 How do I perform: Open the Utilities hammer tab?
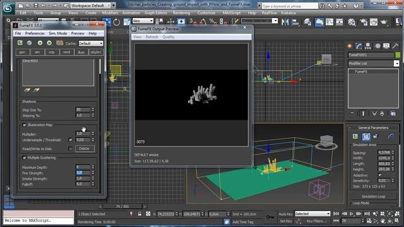tap(395, 46)
